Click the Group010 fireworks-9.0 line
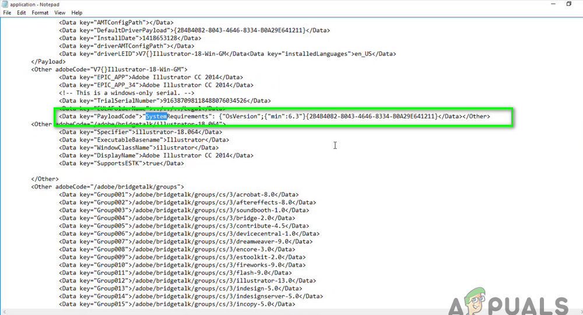583x315 pixels. (182, 265)
